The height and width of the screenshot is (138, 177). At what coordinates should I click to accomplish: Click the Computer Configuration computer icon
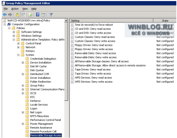click(9, 24)
